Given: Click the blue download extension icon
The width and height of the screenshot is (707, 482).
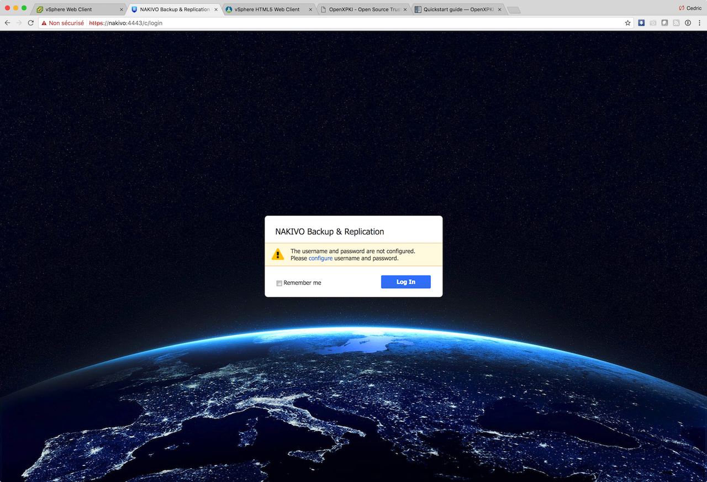Looking at the screenshot, I should click(641, 23).
